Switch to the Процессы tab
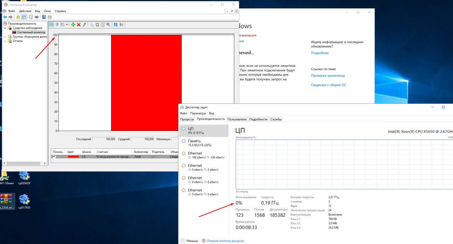 tap(187, 119)
